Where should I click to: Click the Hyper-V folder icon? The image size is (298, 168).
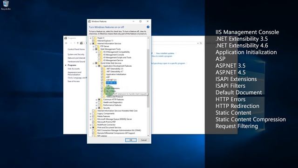(95, 38)
